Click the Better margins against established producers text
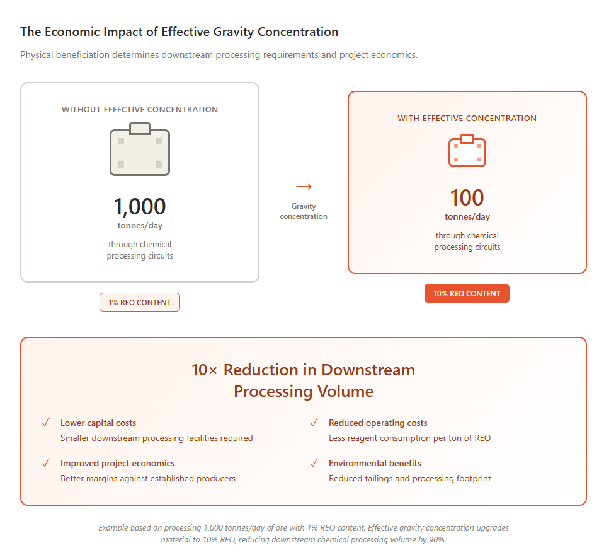The image size is (604, 557). point(147,478)
